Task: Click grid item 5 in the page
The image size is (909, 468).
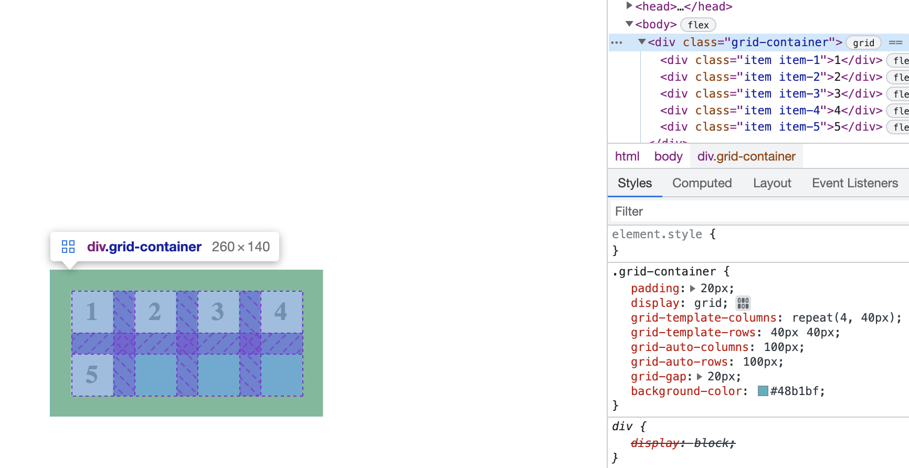Action: [x=92, y=375]
